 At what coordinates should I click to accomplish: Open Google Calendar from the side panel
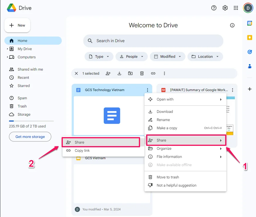click(x=249, y=23)
